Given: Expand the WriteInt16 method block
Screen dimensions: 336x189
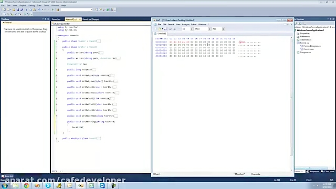Looking at the screenshot, I should [x=56, y=87].
